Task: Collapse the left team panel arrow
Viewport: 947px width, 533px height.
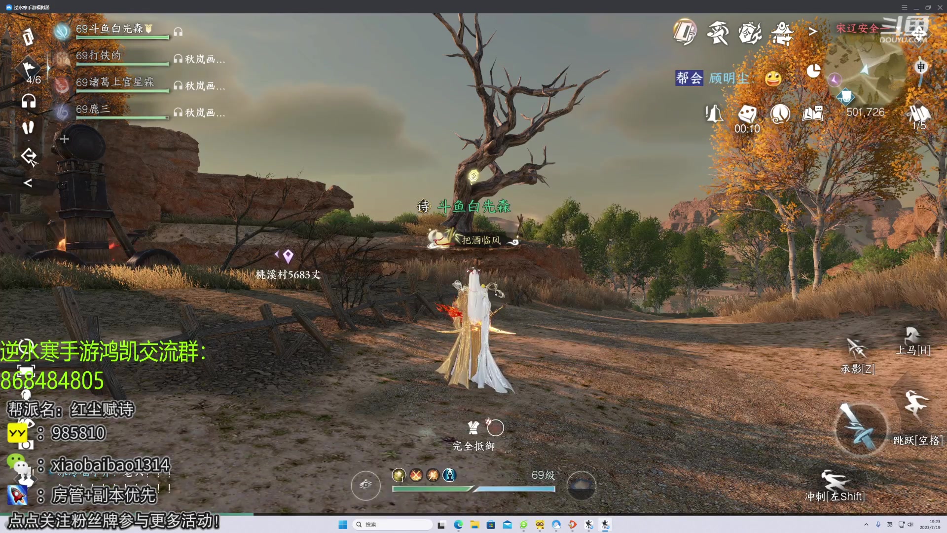Action: click(28, 183)
